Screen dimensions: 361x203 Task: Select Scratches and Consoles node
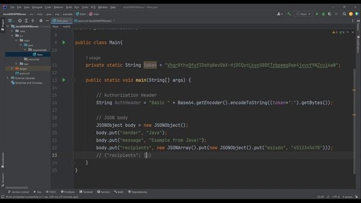[x=27, y=83]
